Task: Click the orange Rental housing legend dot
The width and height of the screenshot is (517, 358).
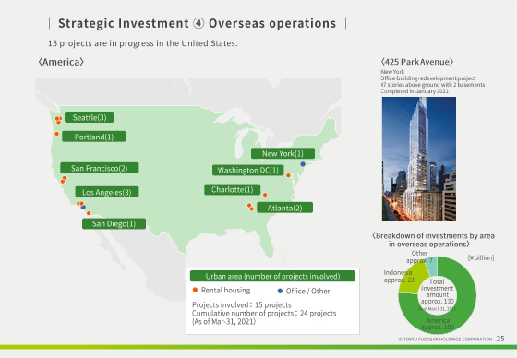Action: click(x=195, y=290)
